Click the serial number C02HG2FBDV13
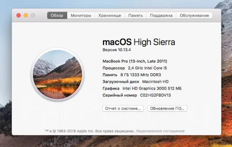Viewport: 232px width, 147px height. click(x=156, y=95)
